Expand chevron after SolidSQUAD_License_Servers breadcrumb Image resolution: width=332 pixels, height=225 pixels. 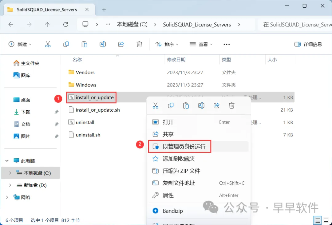point(239,25)
